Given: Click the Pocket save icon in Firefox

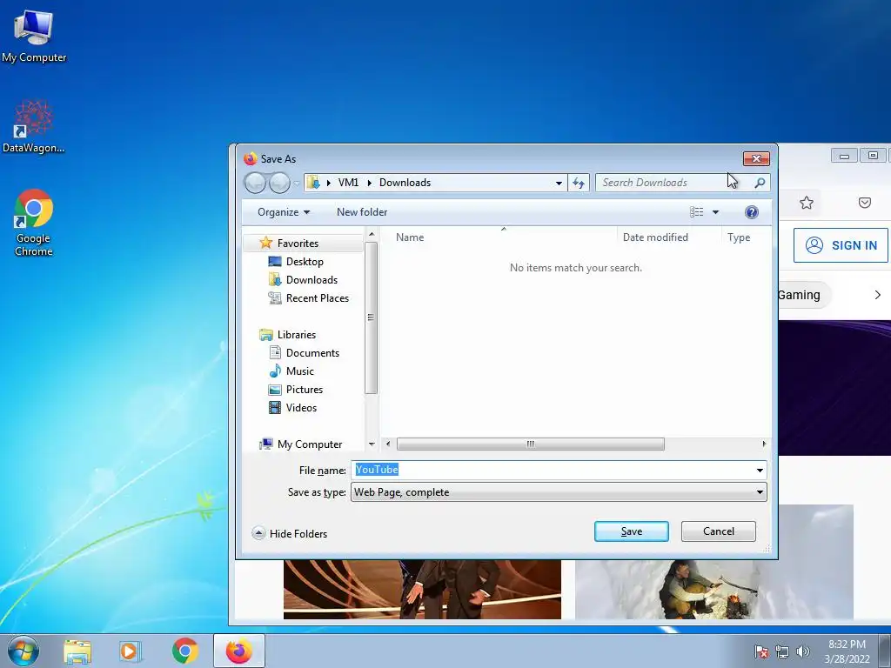Looking at the screenshot, I should click(x=865, y=203).
